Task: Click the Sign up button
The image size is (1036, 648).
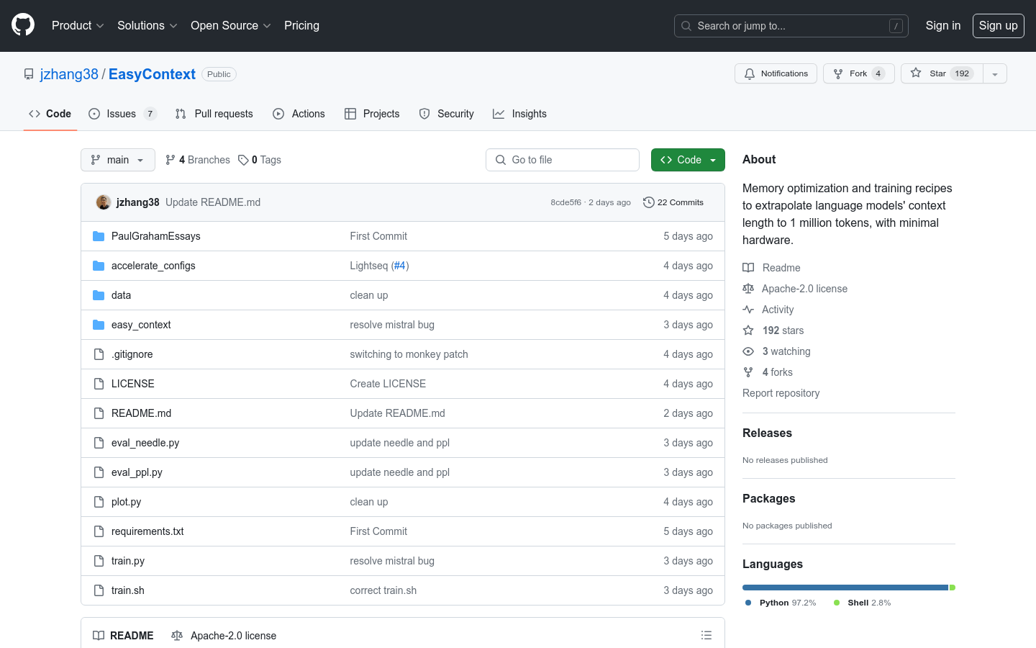Action: click(x=999, y=25)
